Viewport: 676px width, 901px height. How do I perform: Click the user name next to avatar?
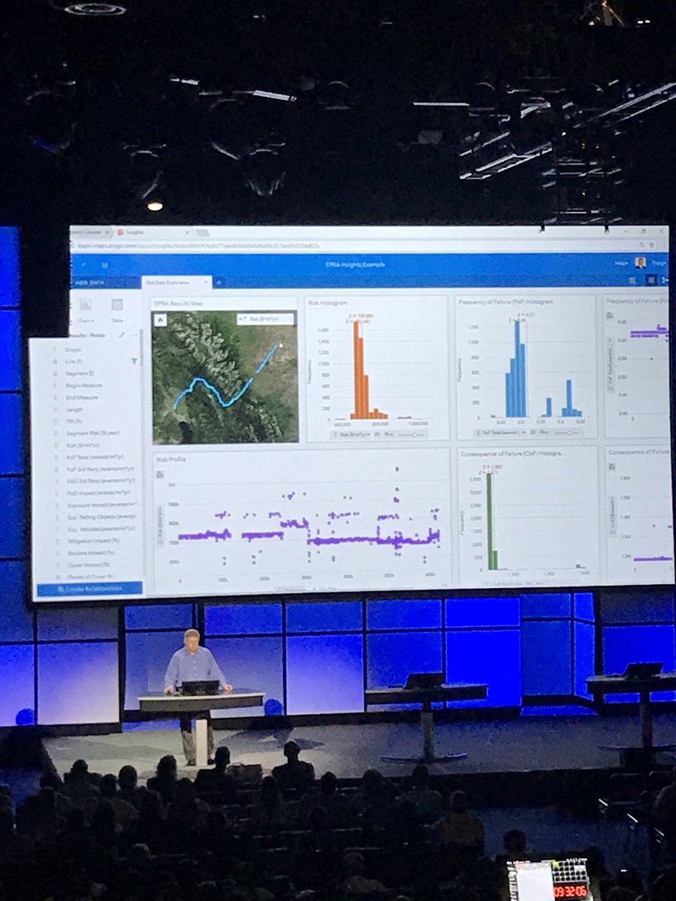click(x=659, y=263)
